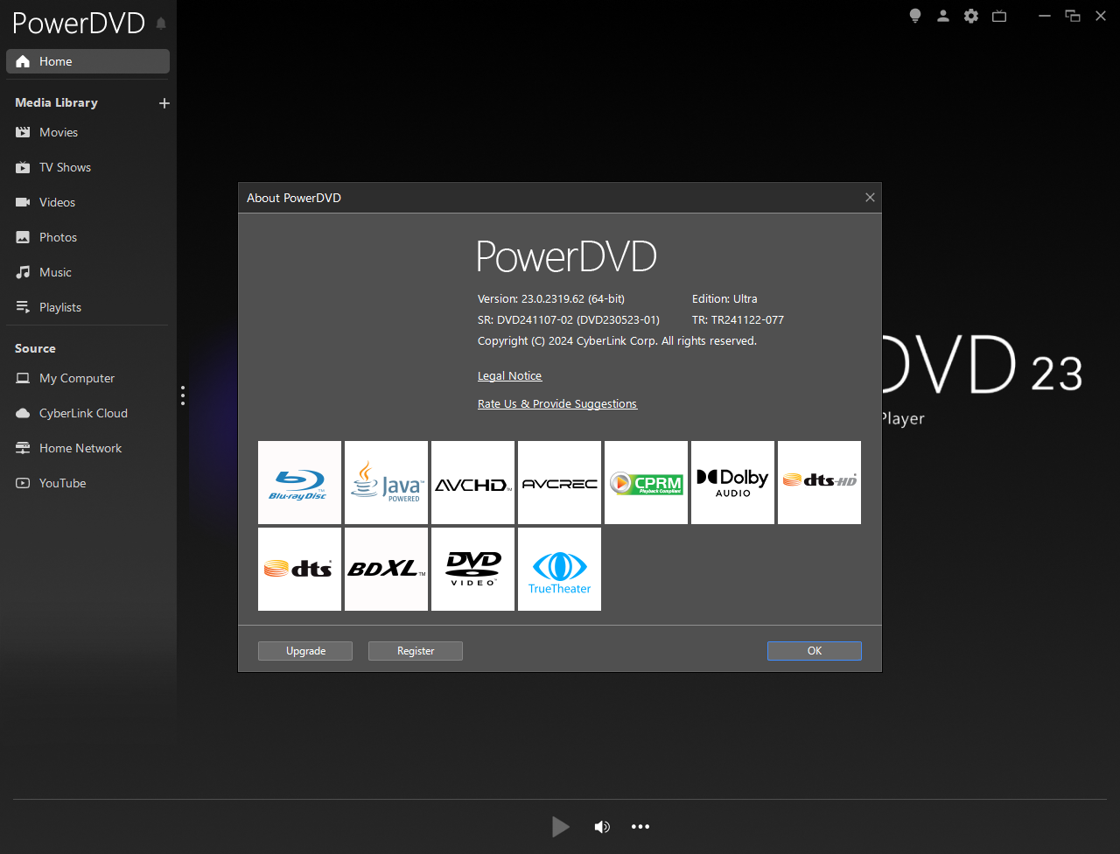Image resolution: width=1120 pixels, height=854 pixels.
Task: Confirm the dialog with OK
Action: [815, 651]
